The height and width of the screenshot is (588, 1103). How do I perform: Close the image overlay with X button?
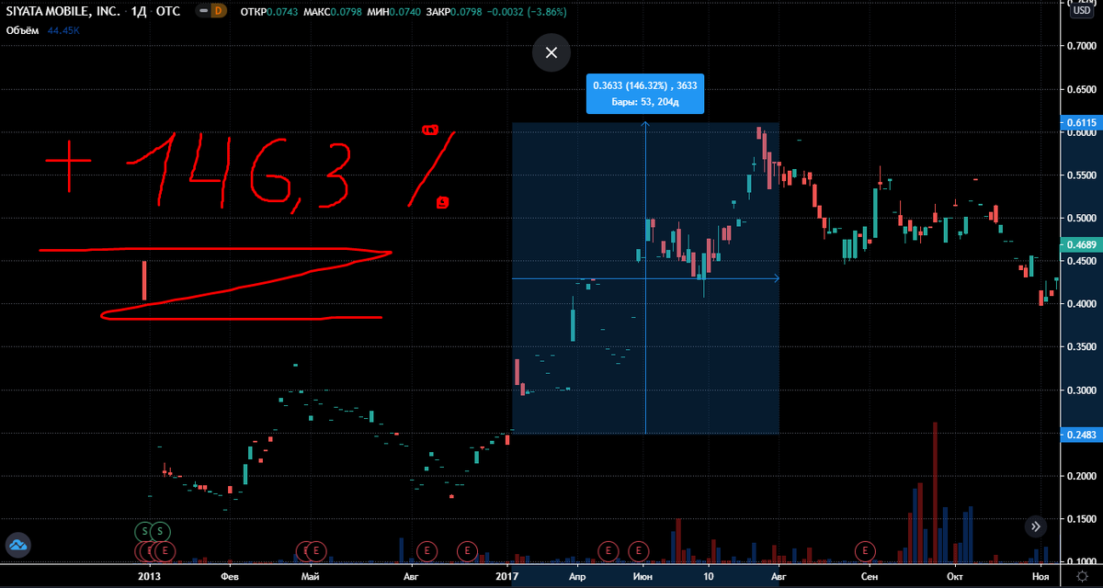click(x=551, y=53)
